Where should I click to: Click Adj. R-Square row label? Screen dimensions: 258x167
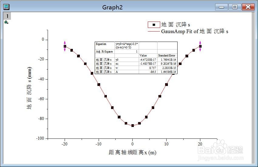104,52
